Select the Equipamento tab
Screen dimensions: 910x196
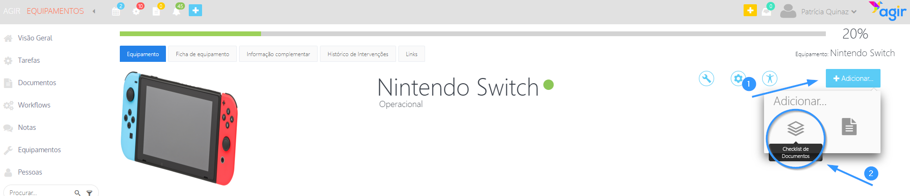point(143,54)
